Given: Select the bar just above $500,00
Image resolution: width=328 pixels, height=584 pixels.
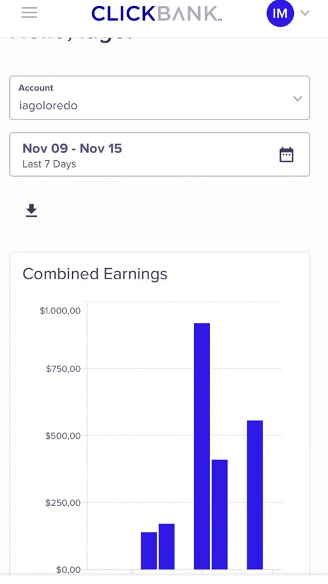Looking at the screenshot, I should (x=255, y=495).
